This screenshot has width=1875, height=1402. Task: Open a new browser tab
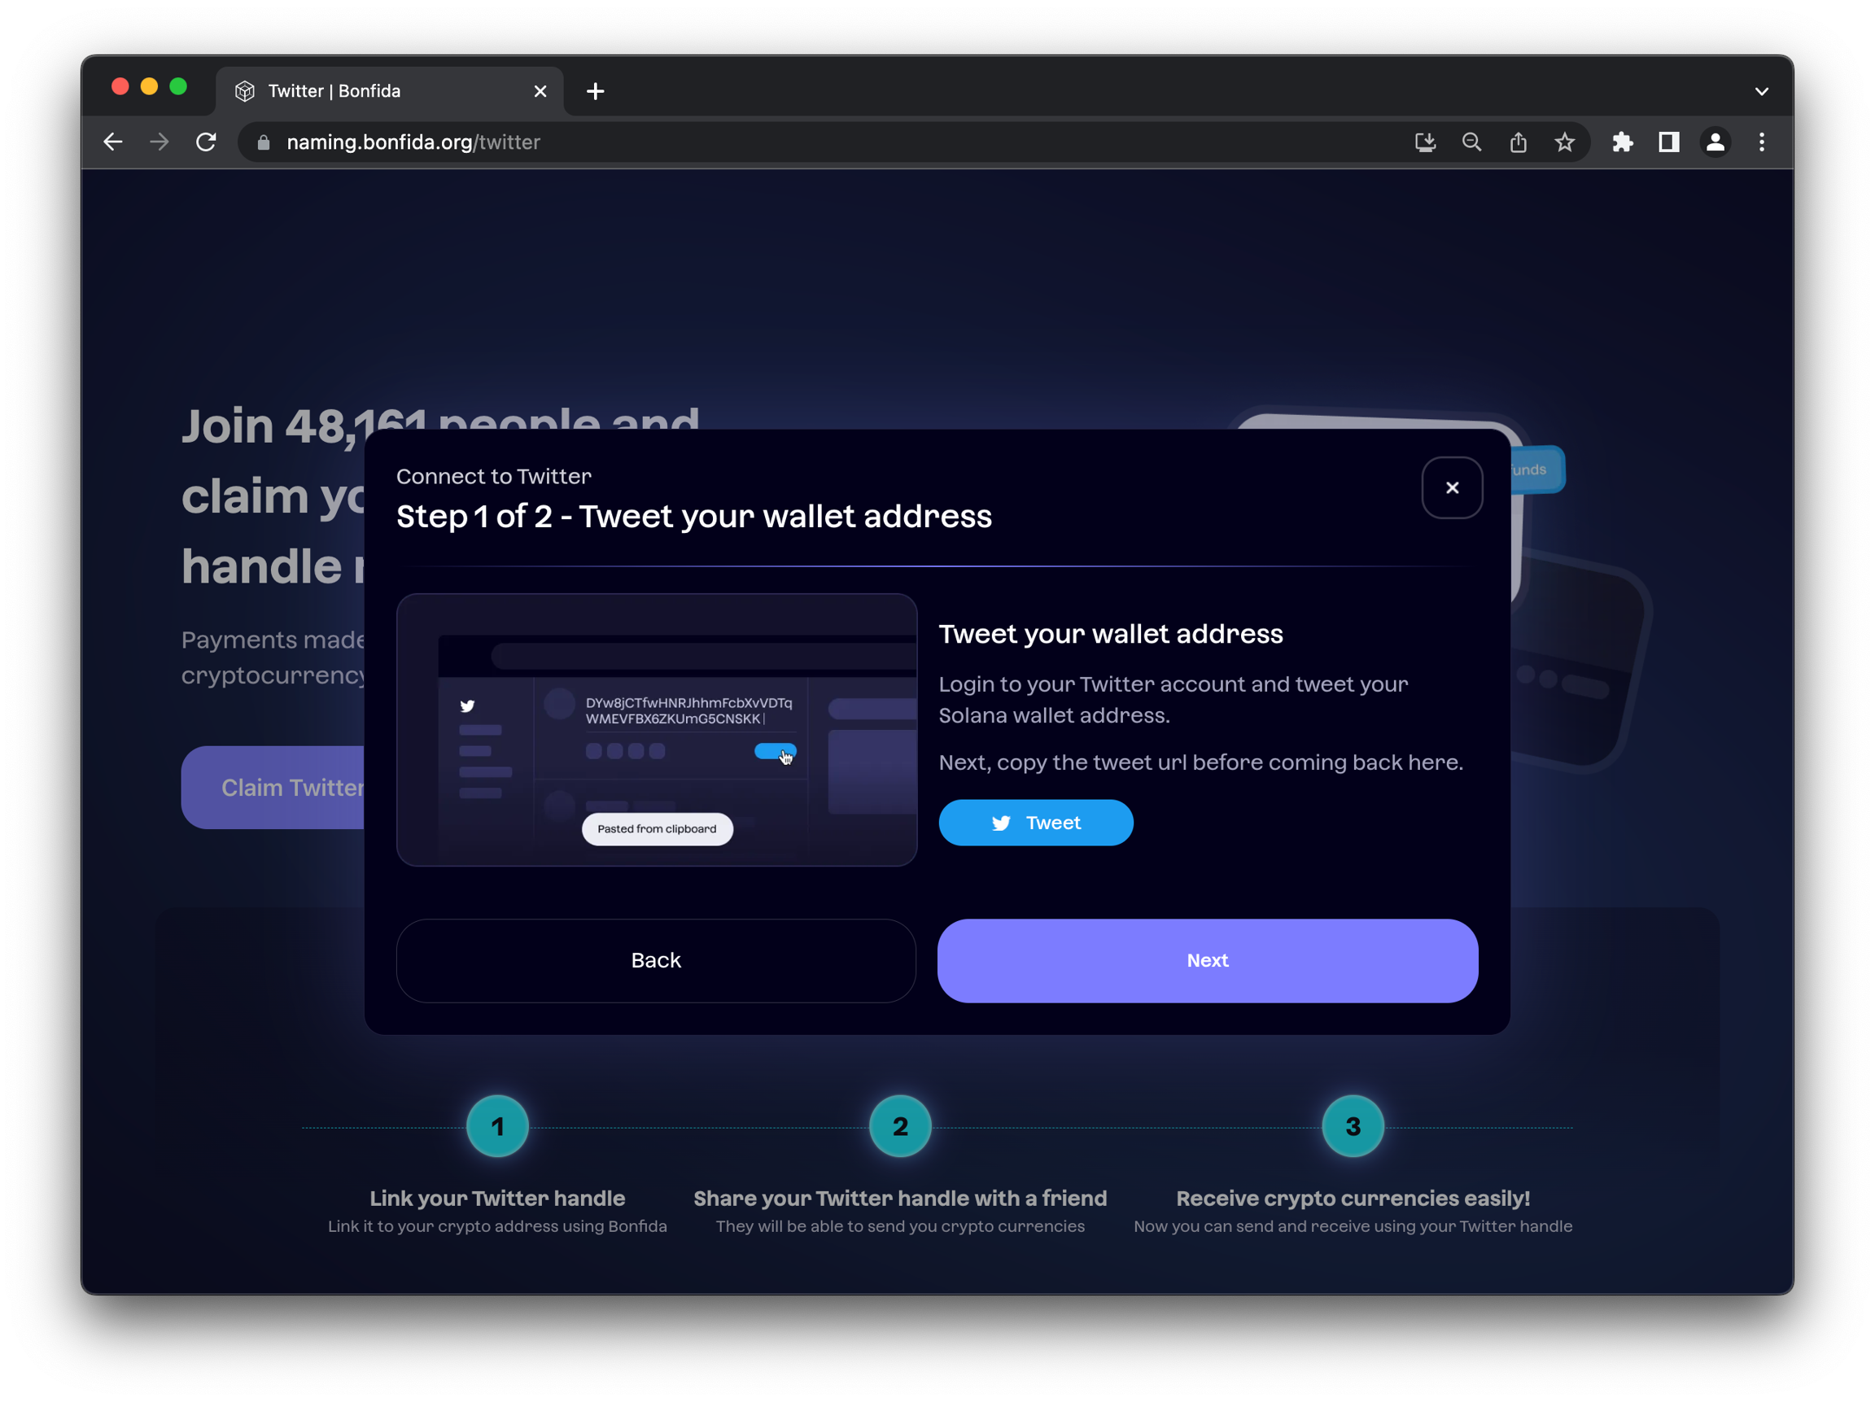pyautogui.click(x=595, y=90)
